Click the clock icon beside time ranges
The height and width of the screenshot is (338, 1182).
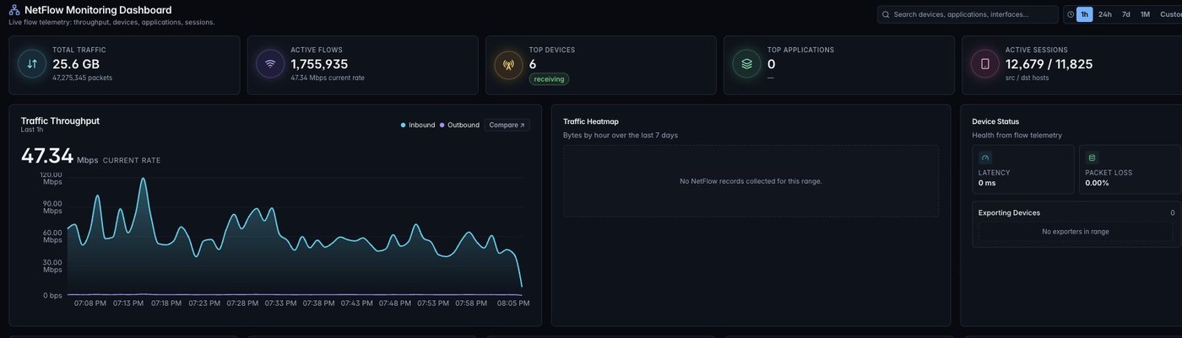pos(1070,14)
